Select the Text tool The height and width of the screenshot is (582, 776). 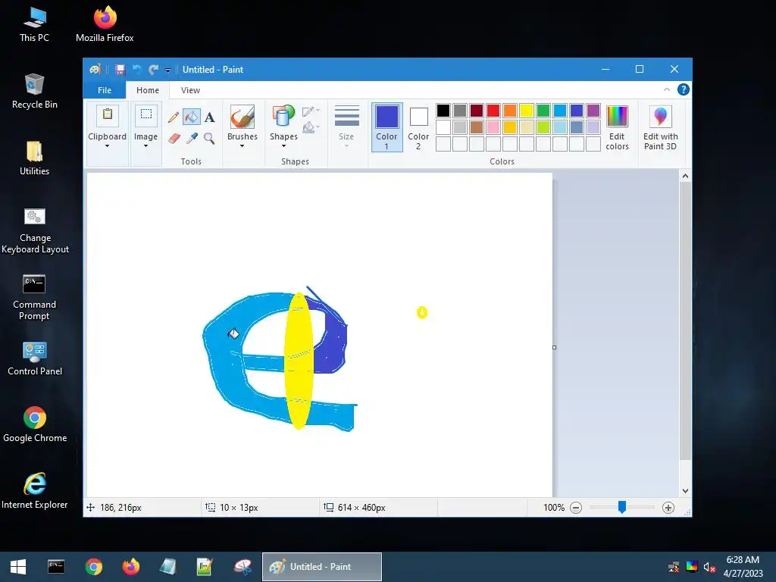click(210, 117)
